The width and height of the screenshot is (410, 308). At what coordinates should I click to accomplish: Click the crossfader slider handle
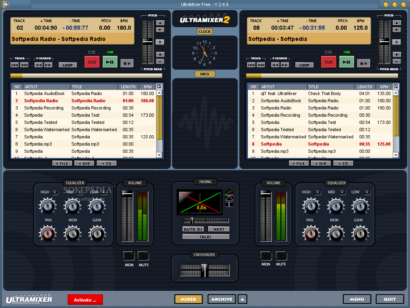205,270
